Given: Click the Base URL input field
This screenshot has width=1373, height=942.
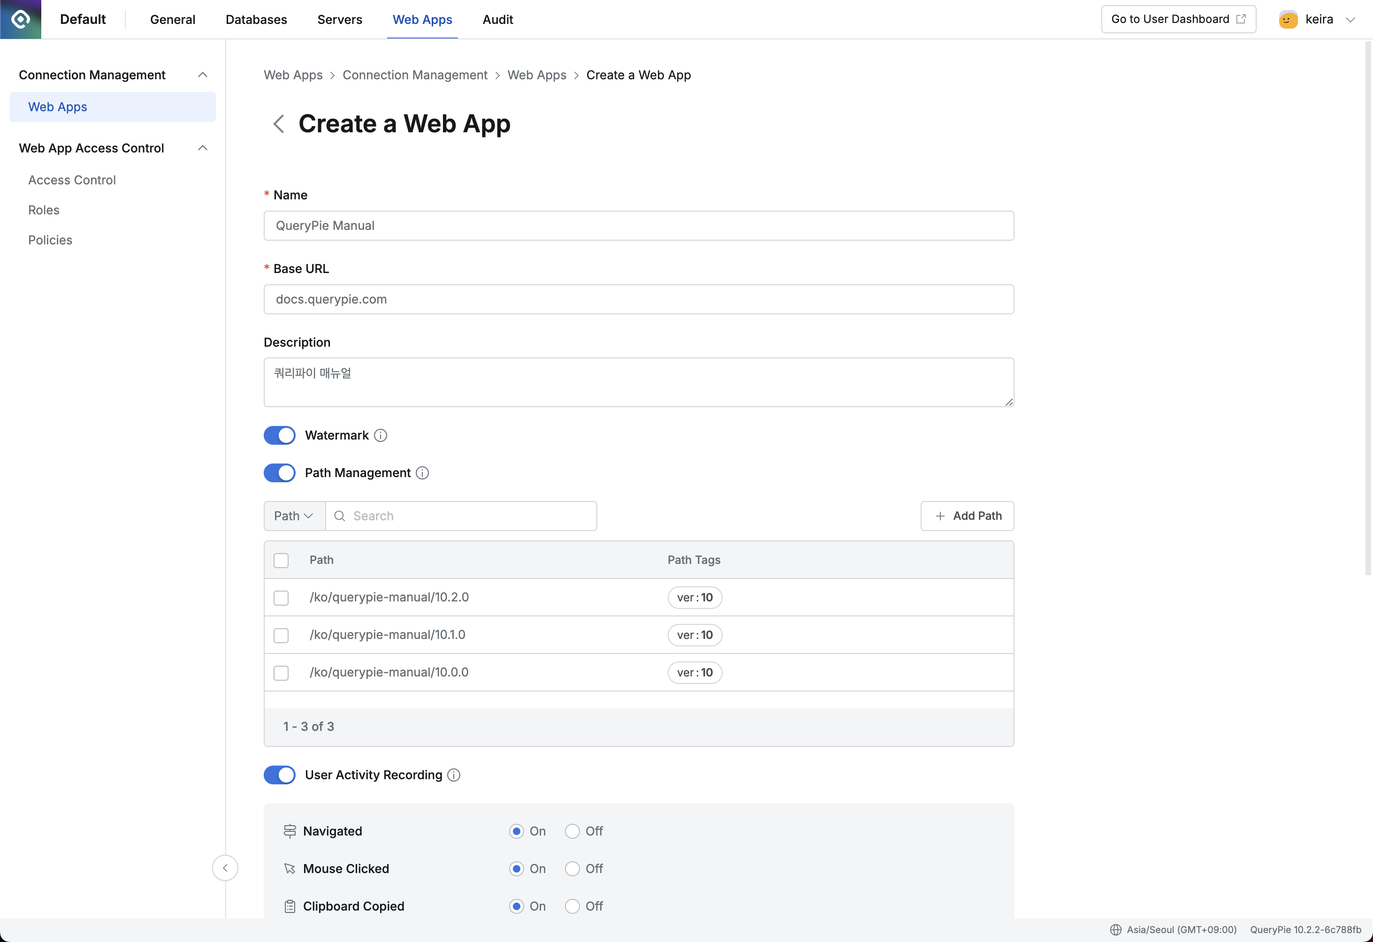Looking at the screenshot, I should pos(639,299).
